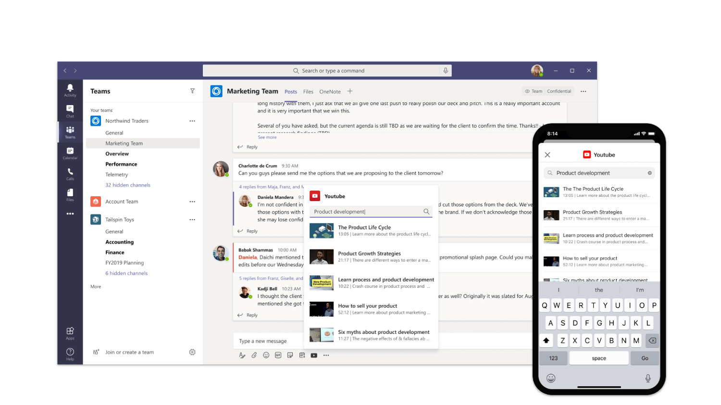Open the Help icon
The image size is (721, 405).
tap(70, 354)
